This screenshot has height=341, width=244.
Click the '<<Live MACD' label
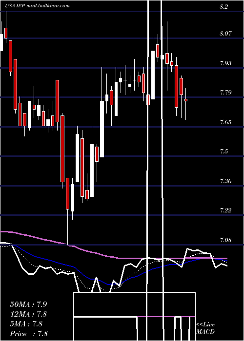(205, 328)
